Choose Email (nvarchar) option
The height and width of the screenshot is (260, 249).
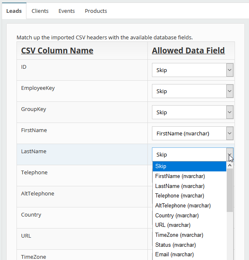click(x=189, y=254)
